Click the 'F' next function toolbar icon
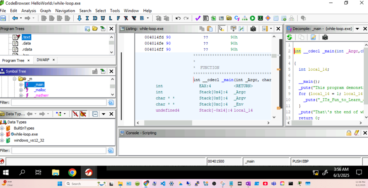The image size is (368, 188). click(118, 18)
